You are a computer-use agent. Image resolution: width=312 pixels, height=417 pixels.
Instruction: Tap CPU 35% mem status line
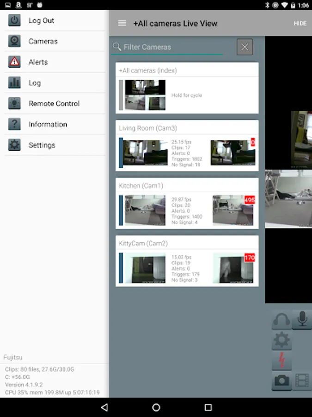(52, 392)
